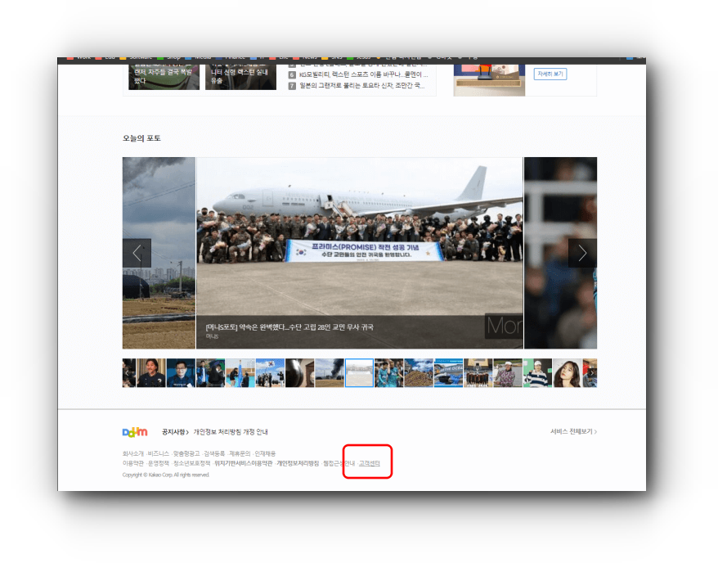
Task: Open the partial smokestack photo on the left
Action: pos(159,253)
